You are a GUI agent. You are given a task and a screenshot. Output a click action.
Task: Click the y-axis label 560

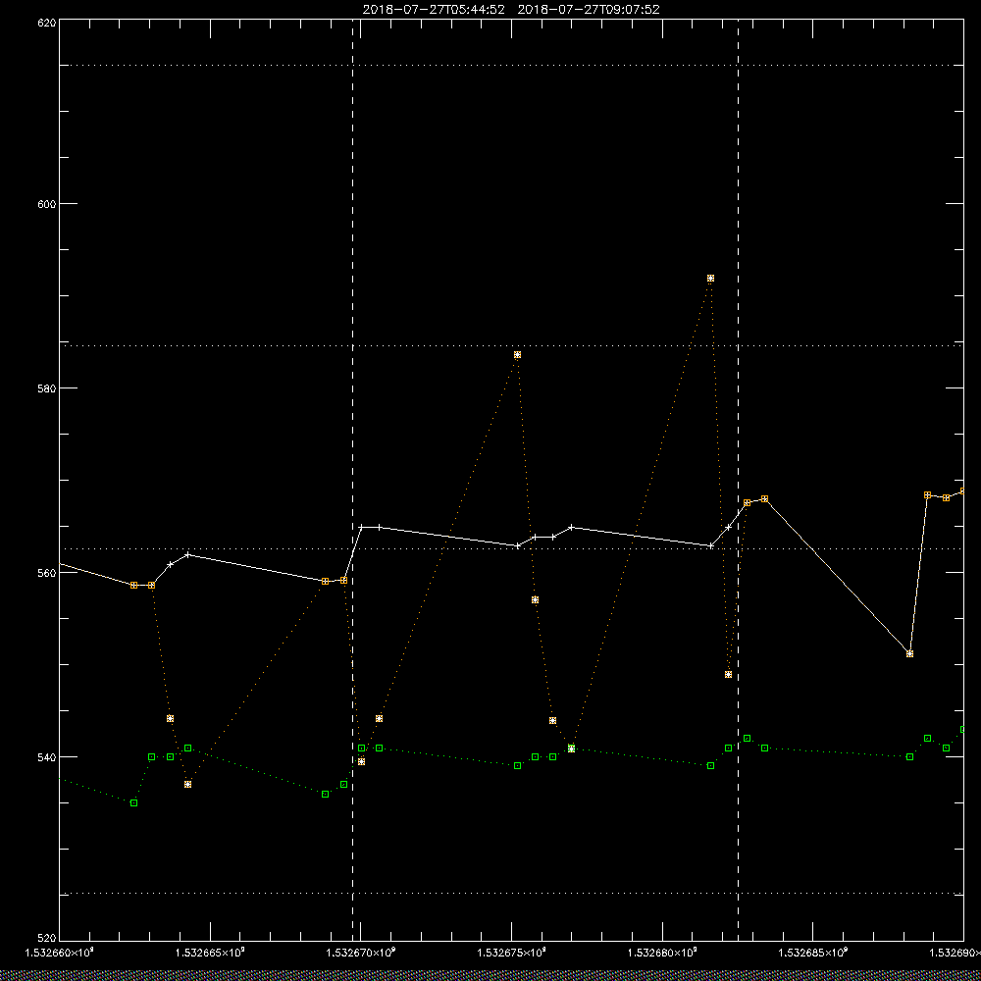point(47,573)
